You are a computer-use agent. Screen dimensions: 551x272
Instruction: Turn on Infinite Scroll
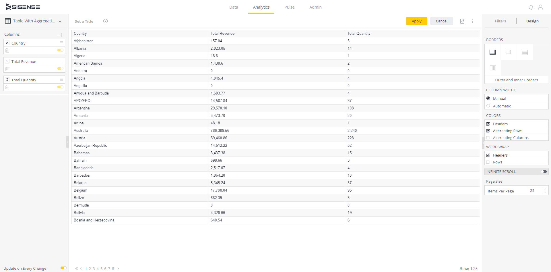coord(544,171)
